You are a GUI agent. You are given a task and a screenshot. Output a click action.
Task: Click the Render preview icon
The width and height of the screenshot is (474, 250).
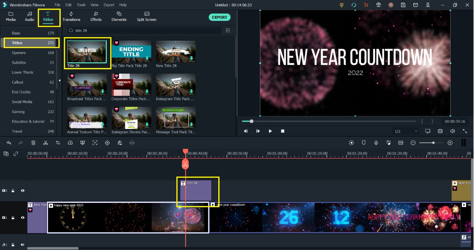coord(351,143)
